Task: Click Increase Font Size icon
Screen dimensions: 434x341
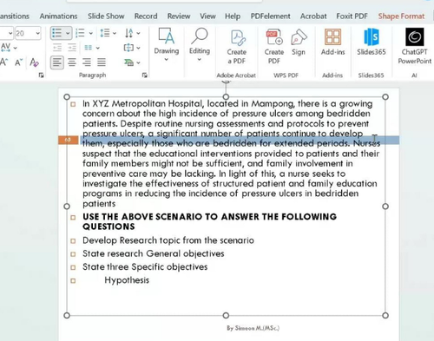Action: pos(3,62)
